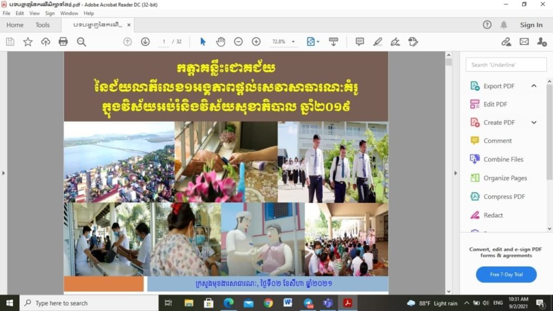Expand the Create PDF section chevron

[x=534, y=123]
